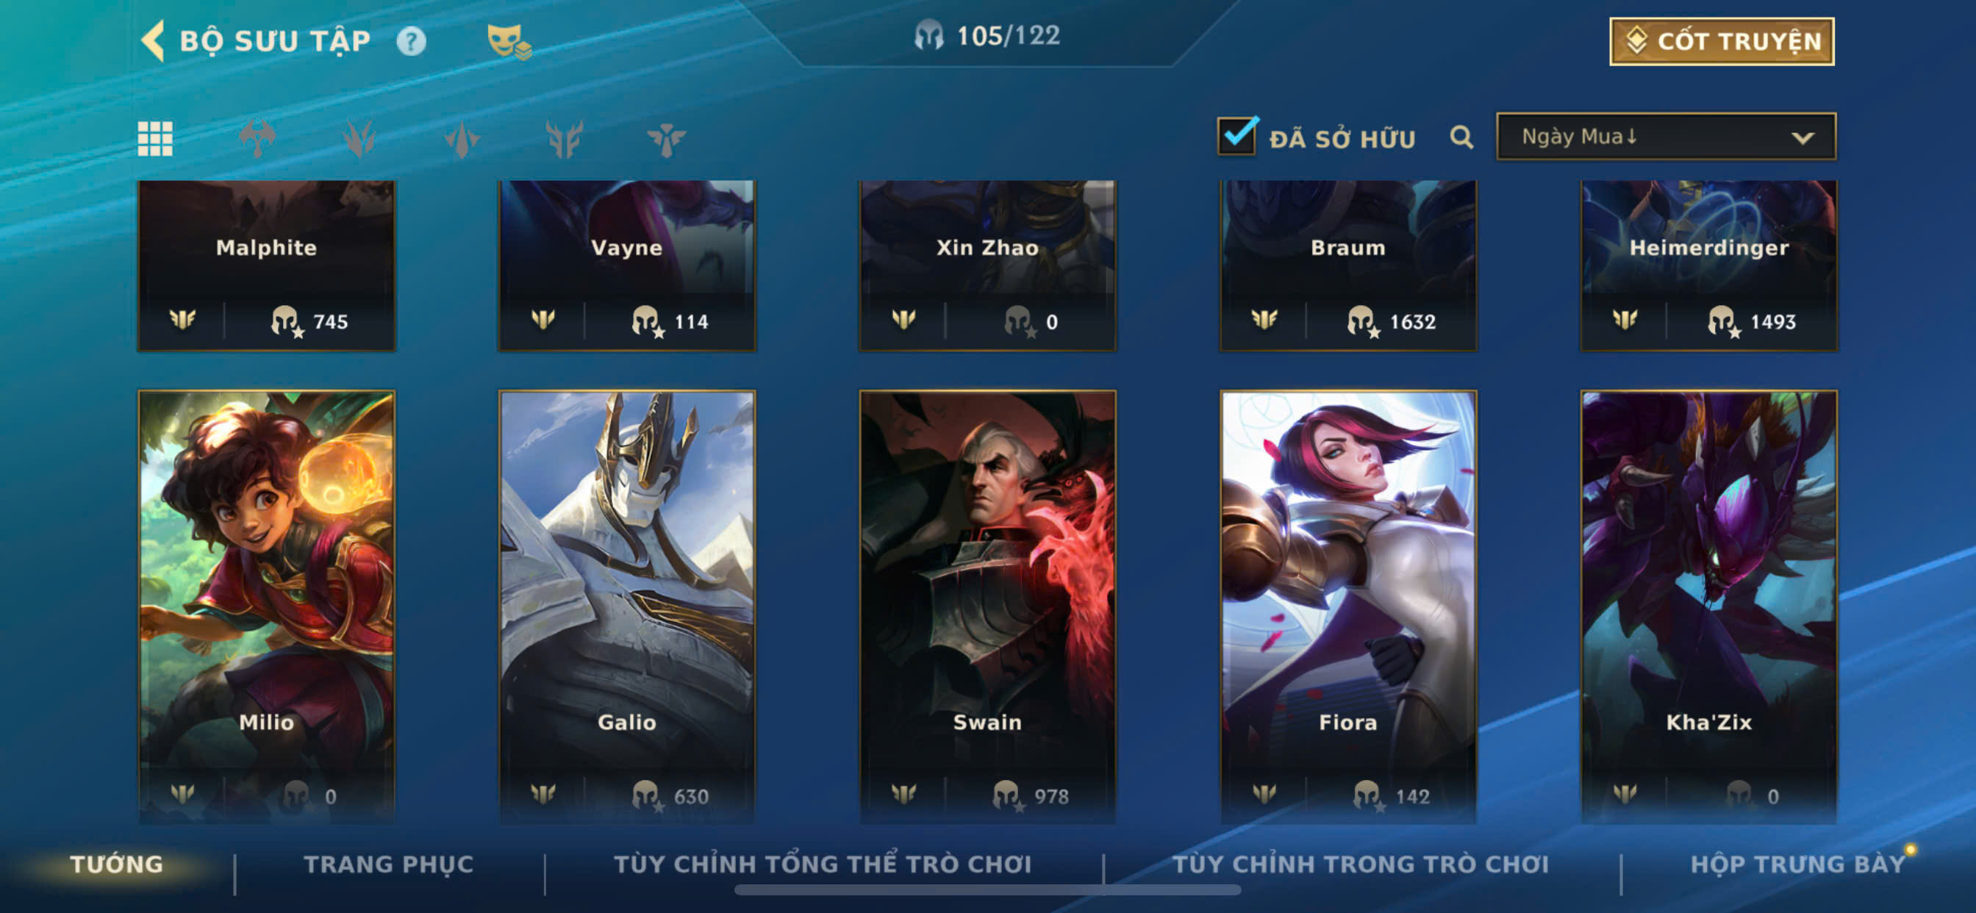
Task: Select the last role filter icon
Action: pos(666,139)
